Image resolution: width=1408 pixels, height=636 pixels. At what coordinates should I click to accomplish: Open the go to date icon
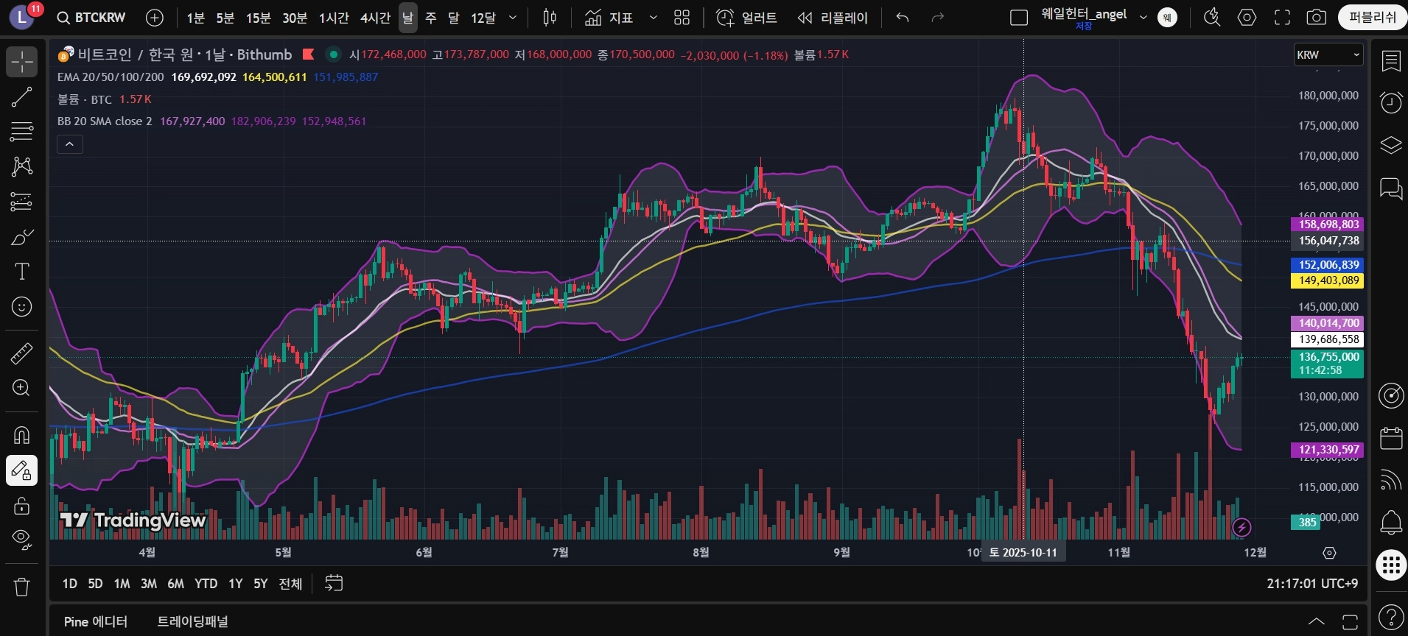[x=334, y=584]
